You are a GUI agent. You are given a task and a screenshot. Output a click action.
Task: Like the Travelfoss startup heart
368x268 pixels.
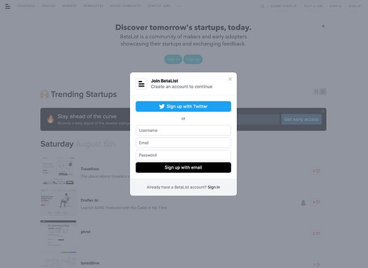[318, 171]
